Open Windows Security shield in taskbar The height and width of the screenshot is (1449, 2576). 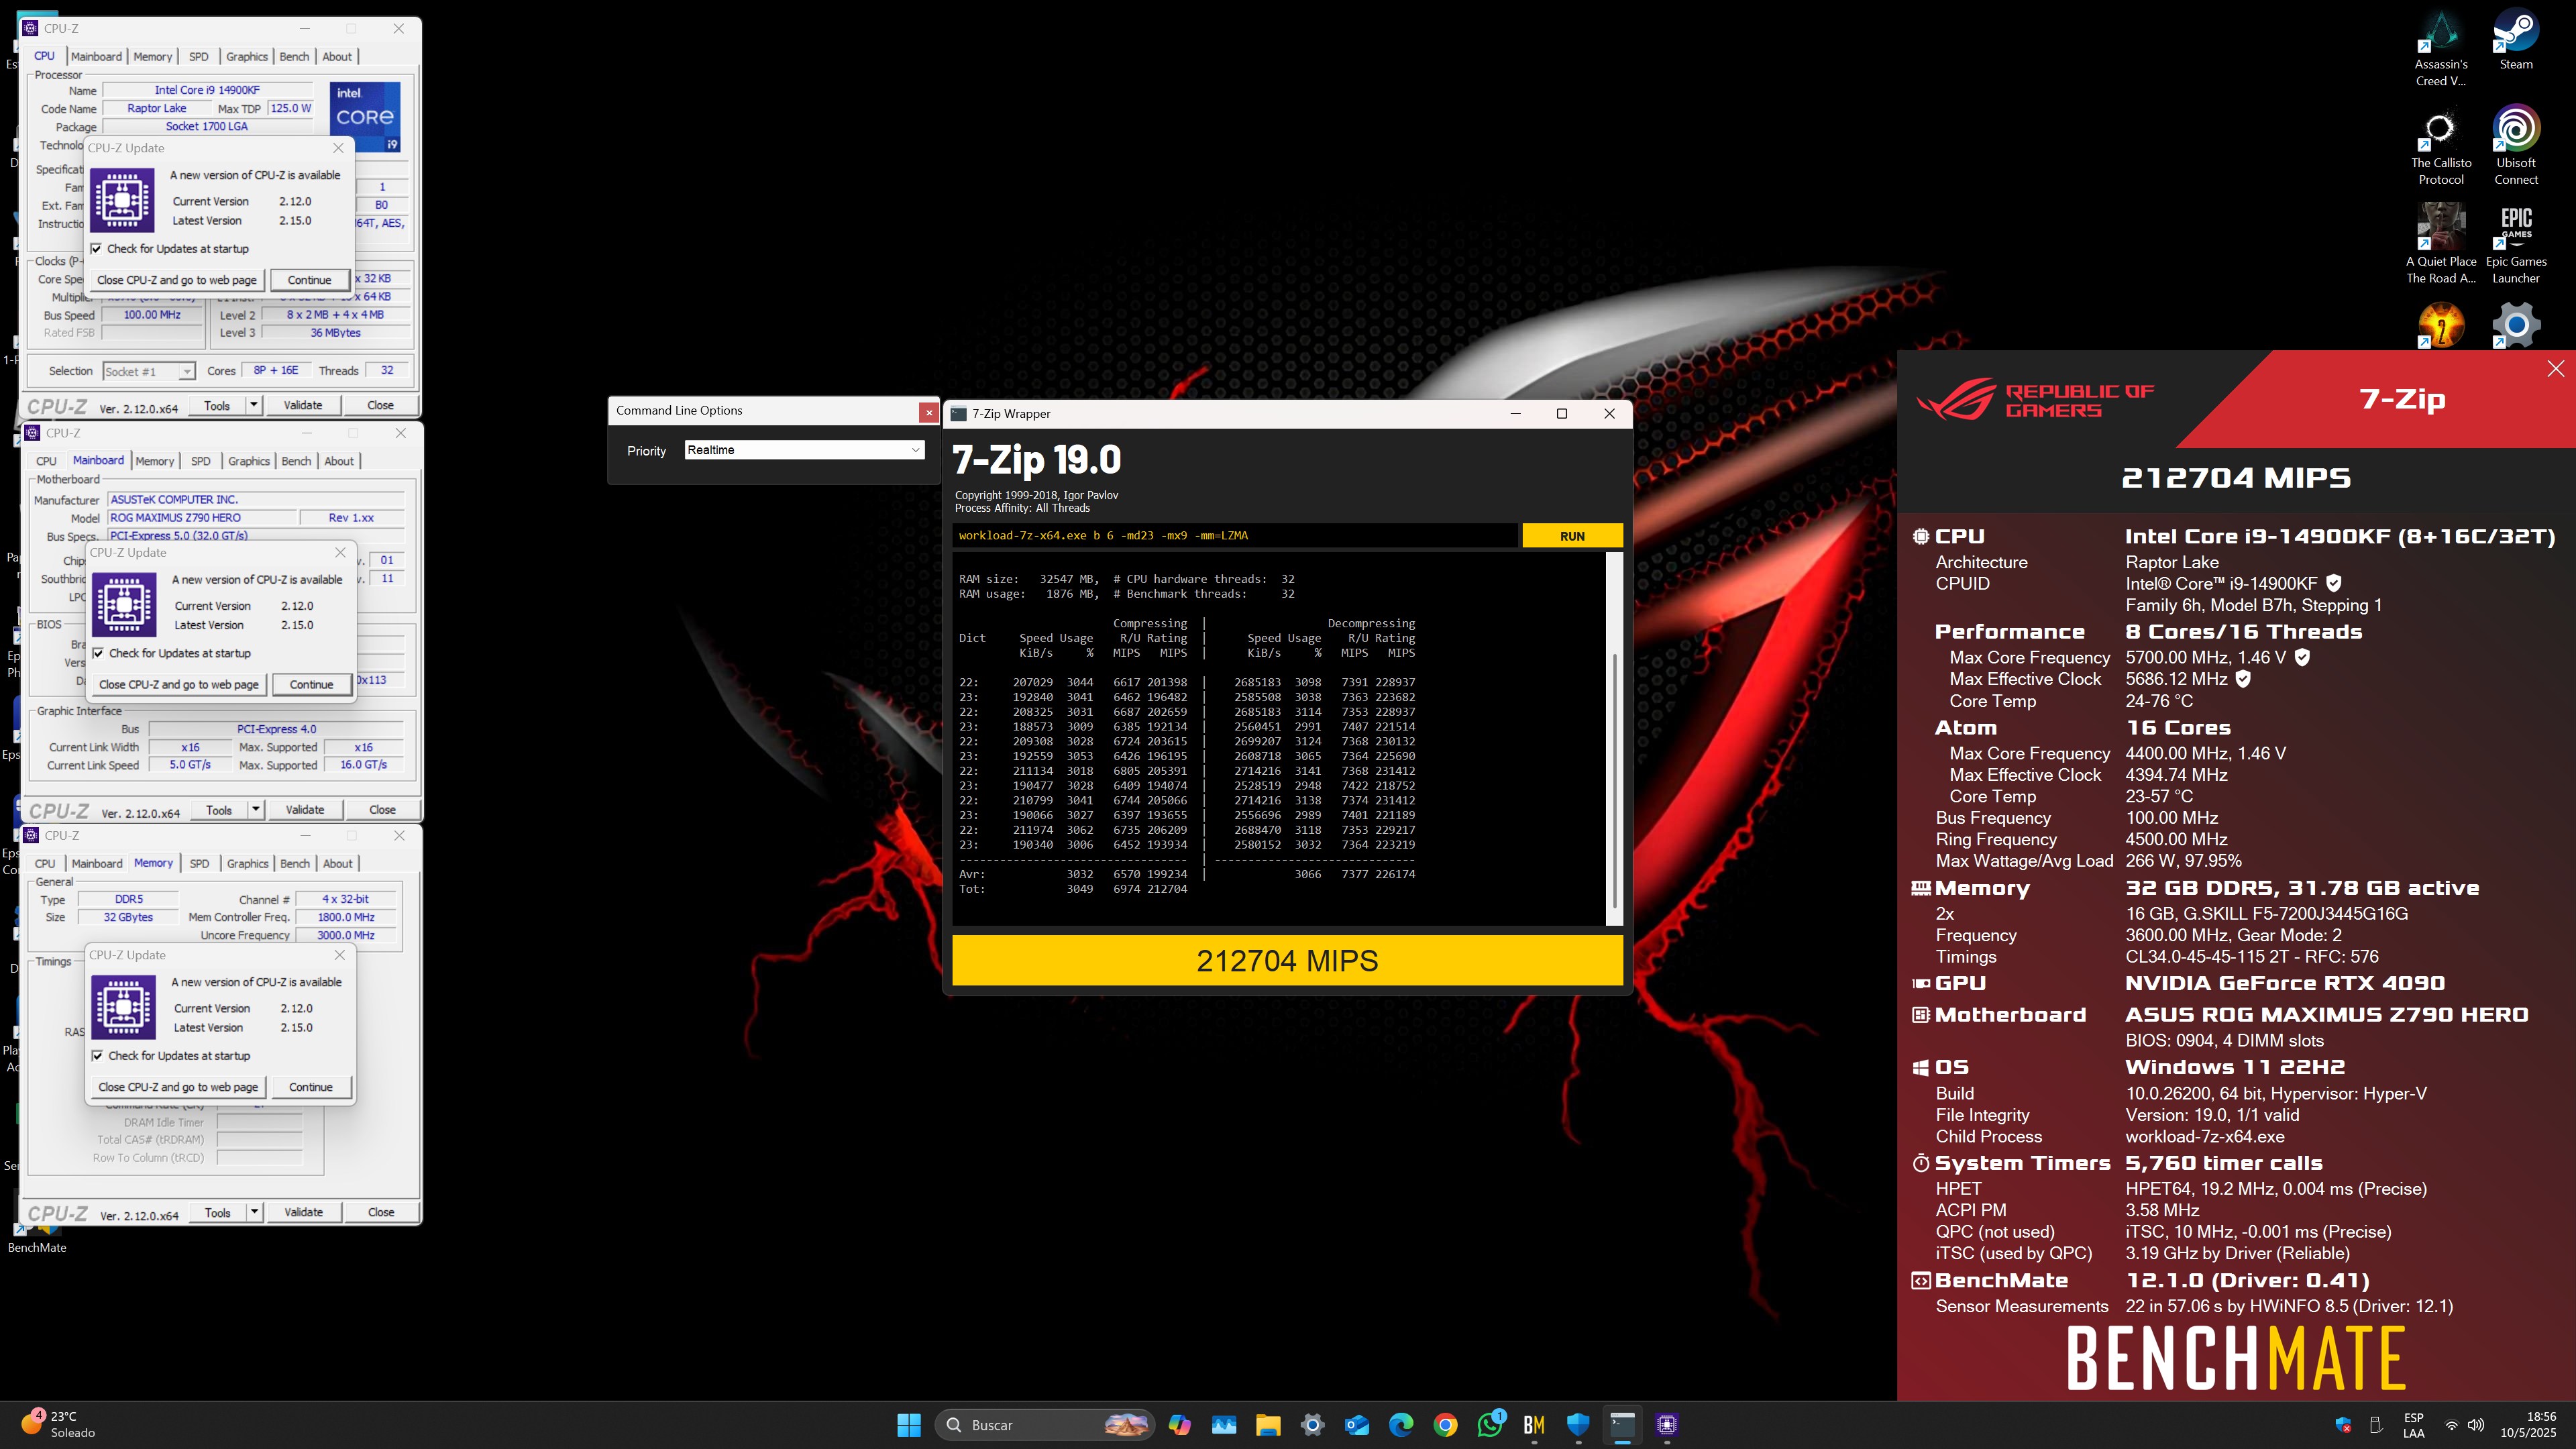click(1578, 1425)
